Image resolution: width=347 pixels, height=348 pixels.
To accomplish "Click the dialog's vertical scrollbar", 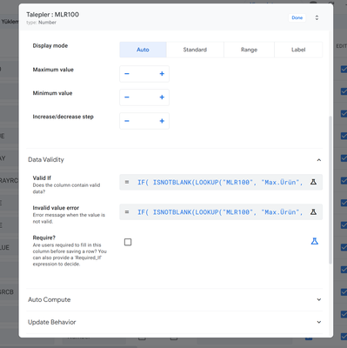I will [330, 190].
